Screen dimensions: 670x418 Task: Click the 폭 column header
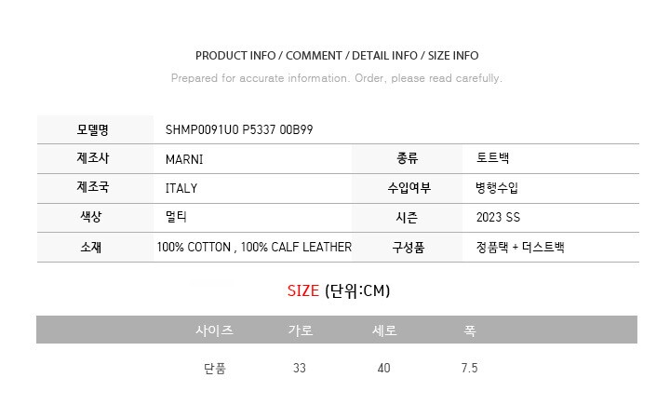coord(469,330)
